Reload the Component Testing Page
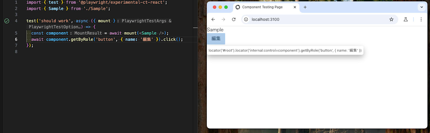Image resolution: width=430 pixels, height=133 pixels. coord(234,19)
